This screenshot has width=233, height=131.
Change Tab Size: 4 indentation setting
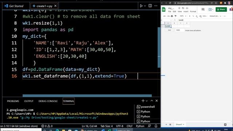coord(107,126)
